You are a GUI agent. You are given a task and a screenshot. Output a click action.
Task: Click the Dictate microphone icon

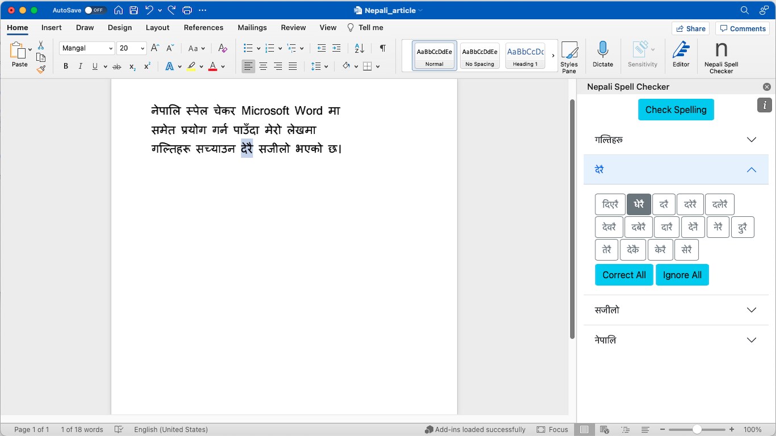pyautogui.click(x=603, y=54)
